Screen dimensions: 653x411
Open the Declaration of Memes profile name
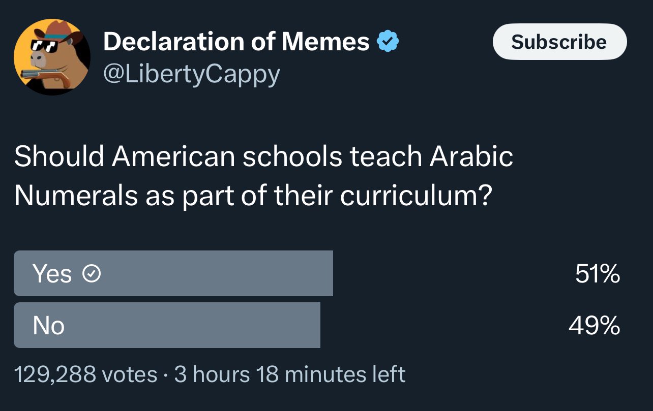[236, 42]
